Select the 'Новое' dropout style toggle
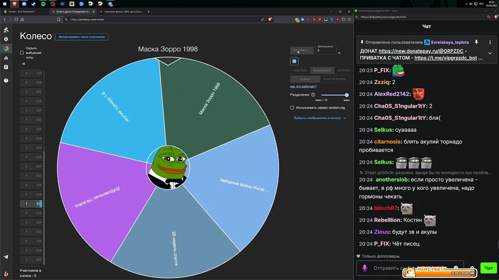 coord(305,79)
